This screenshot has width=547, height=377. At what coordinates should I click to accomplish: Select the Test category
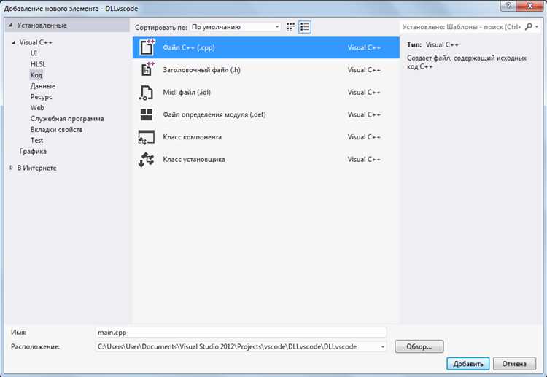(36, 140)
